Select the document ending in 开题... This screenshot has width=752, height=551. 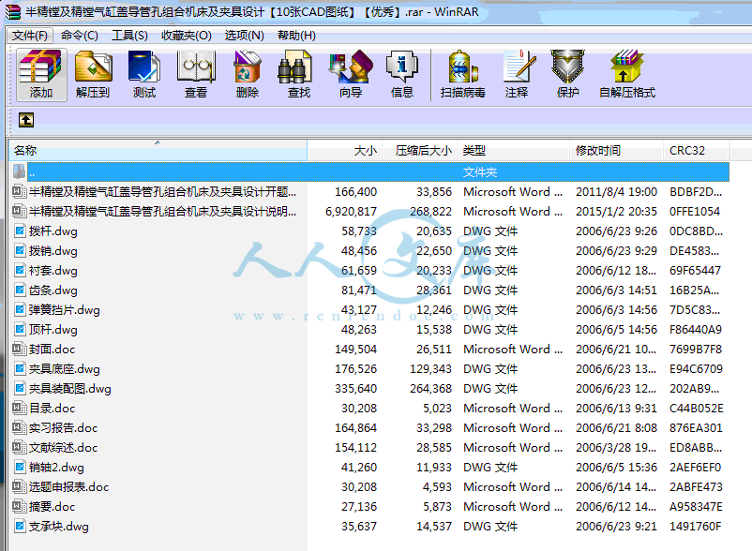(x=162, y=192)
